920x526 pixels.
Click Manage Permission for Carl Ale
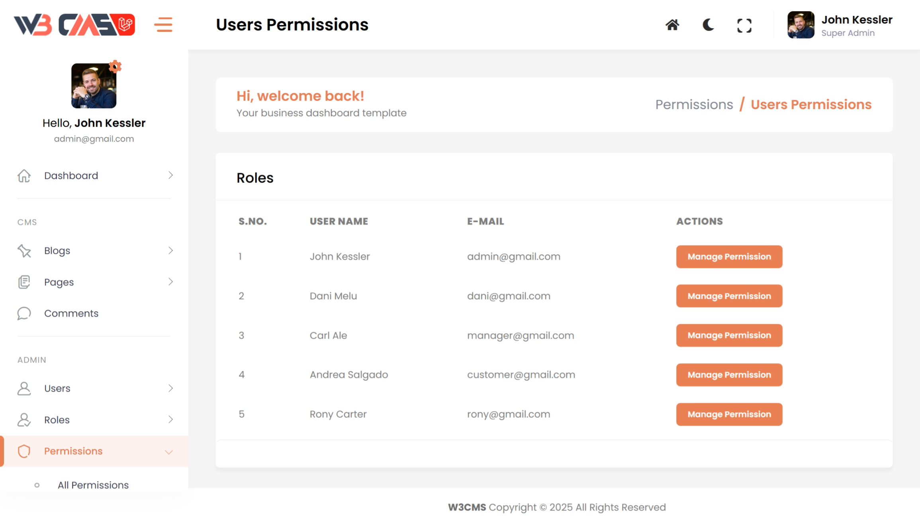click(x=729, y=335)
